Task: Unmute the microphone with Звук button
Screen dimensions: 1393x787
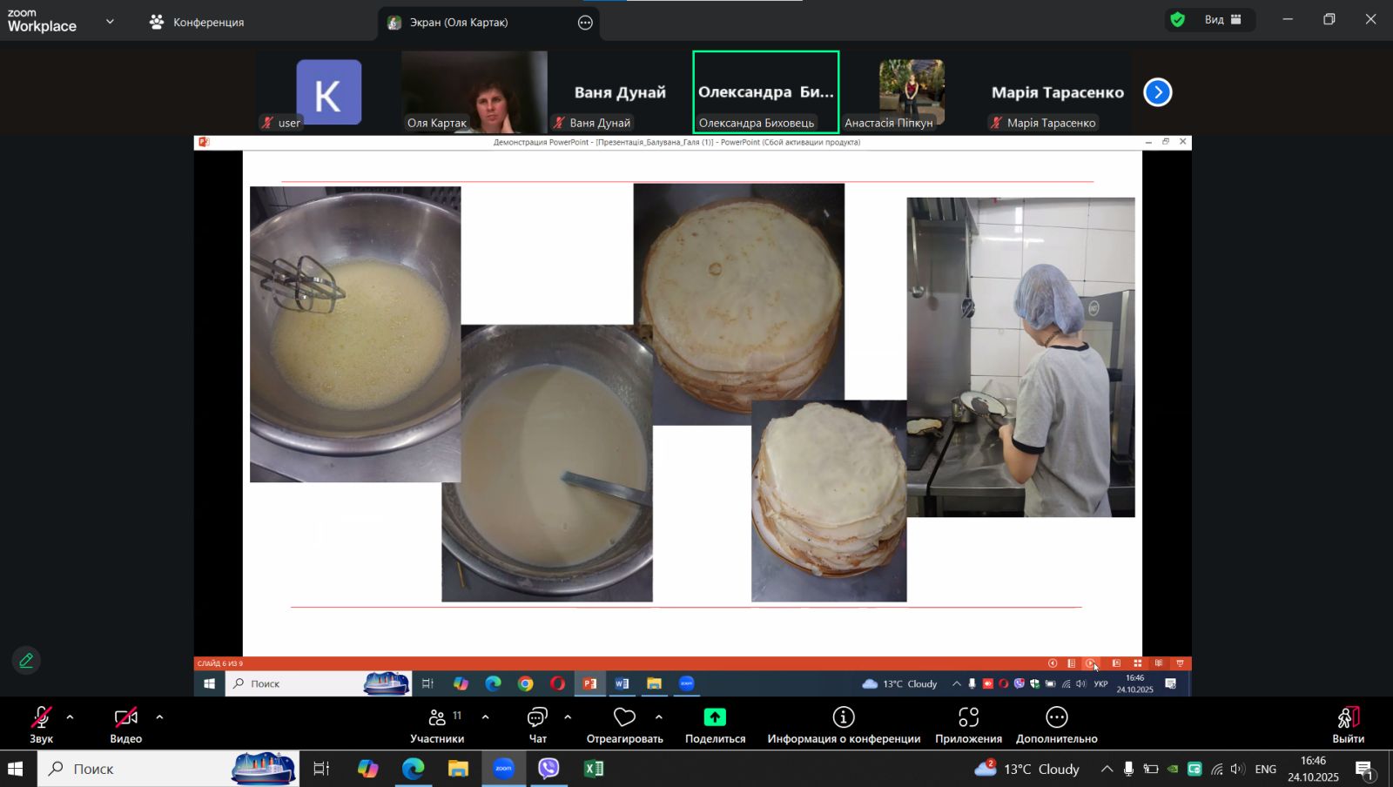Action: click(41, 723)
